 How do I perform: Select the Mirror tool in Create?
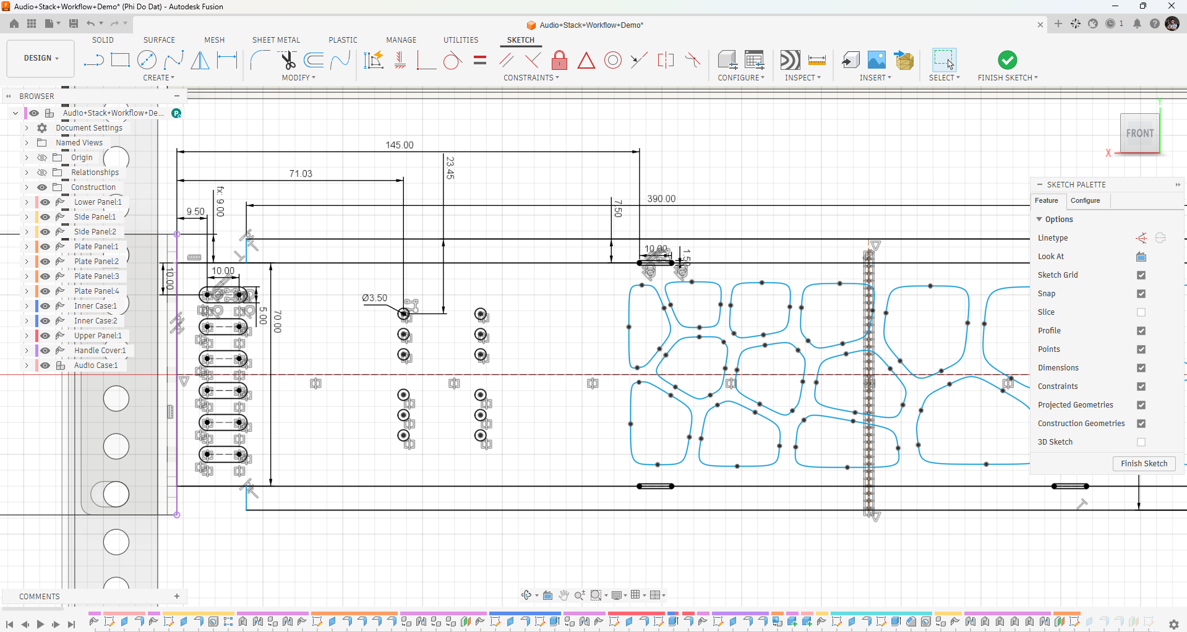[200, 60]
